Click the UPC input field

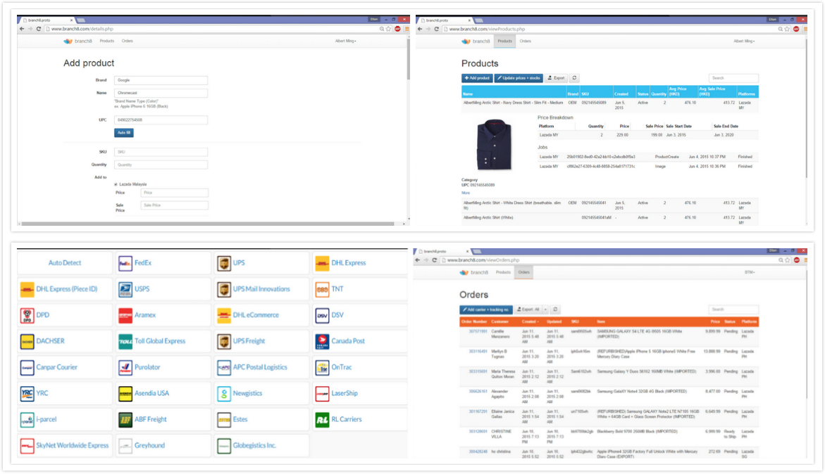[x=161, y=120]
